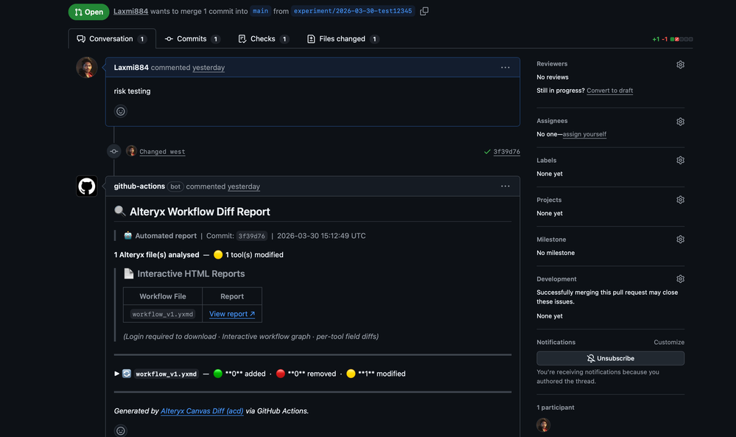The width and height of the screenshot is (736, 437).
Task: Click 'yesterday' timestamp on Laxmi884's comment
Action: pyautogui.click(x=208, y=68)
